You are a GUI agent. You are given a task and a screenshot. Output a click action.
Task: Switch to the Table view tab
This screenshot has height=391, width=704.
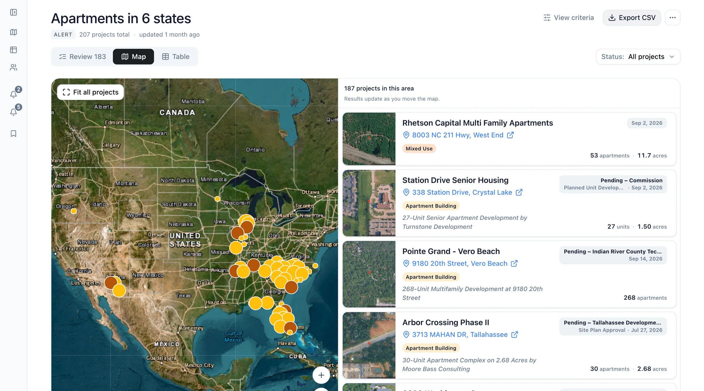point(176,56)
